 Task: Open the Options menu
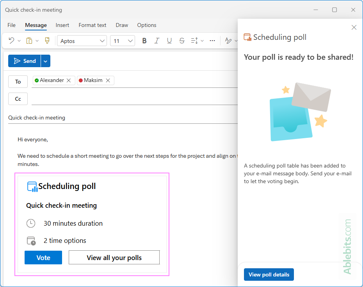(x=147, y=25)
